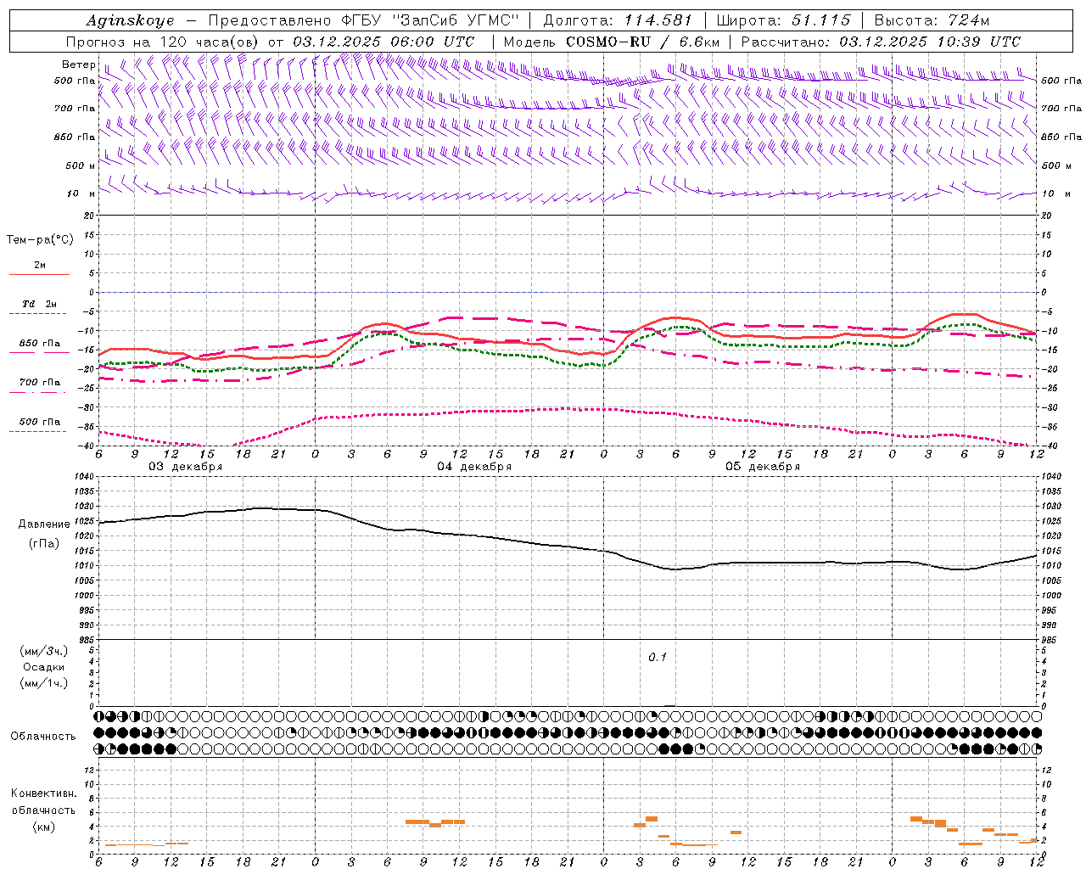Click the Ветер label of wind panel

point(78,64)
